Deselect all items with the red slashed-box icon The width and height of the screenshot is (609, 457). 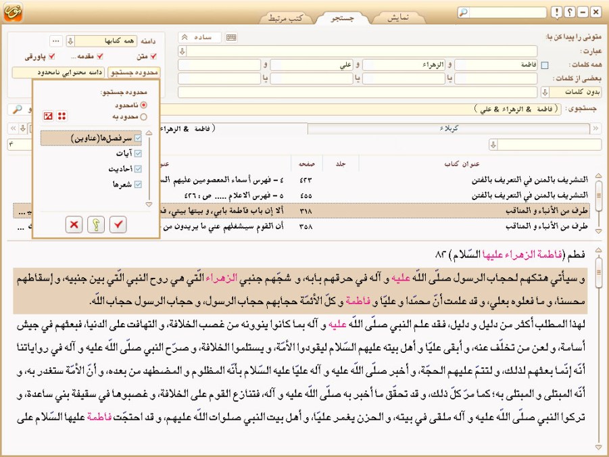pyautogui.click(x=48, y=116)
